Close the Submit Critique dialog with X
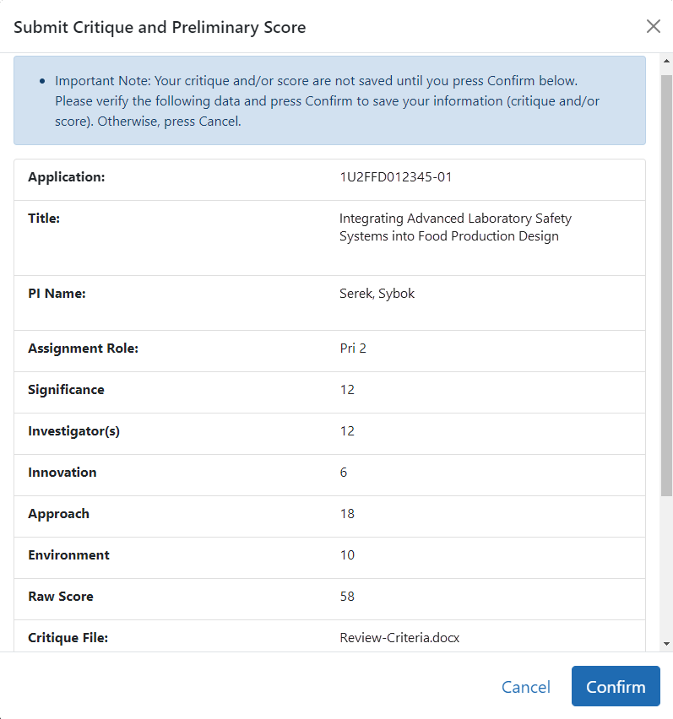 (x=653, y=26)
